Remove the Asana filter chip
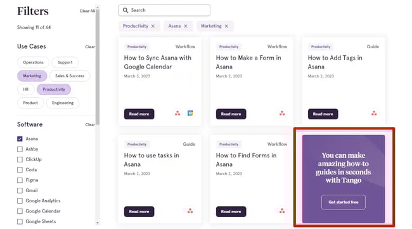The image size is (412, 229). 186,26
